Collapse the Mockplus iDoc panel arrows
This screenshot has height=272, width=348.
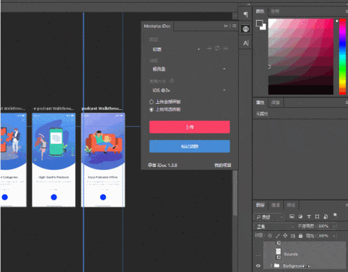tap(226, 26)
